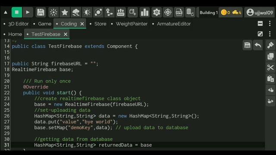Place cursor on 'public void start()' line
Screen dimensions: 276x155
(x=52, y=93)
